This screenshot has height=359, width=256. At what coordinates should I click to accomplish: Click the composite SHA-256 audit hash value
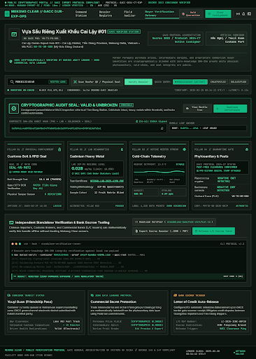click(57, 128)
